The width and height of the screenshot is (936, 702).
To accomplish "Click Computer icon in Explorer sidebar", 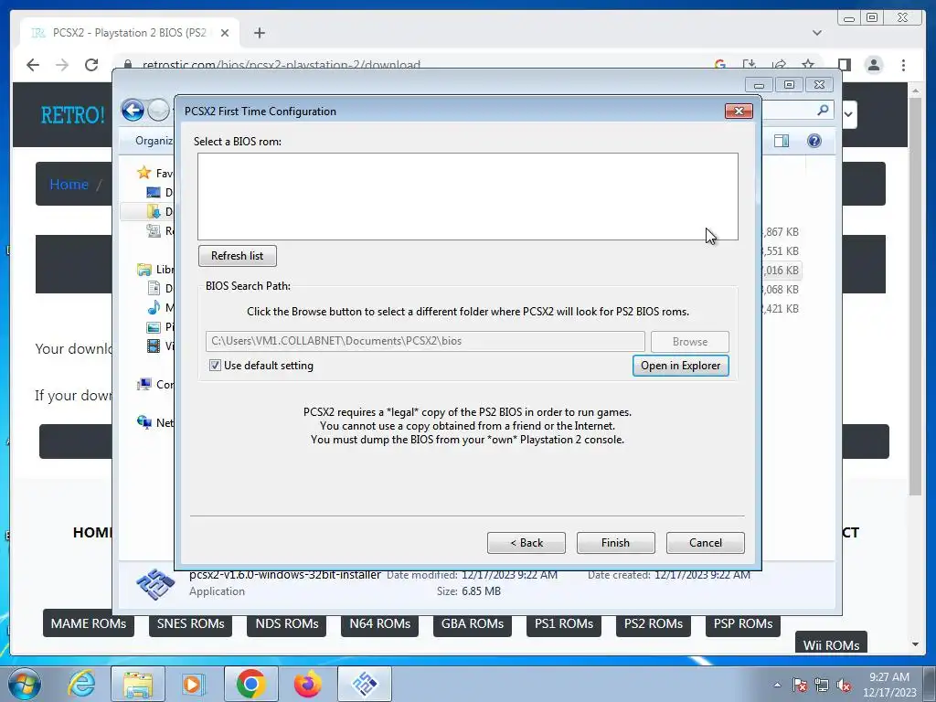I will pyautogui.click(x=144, y=385).
